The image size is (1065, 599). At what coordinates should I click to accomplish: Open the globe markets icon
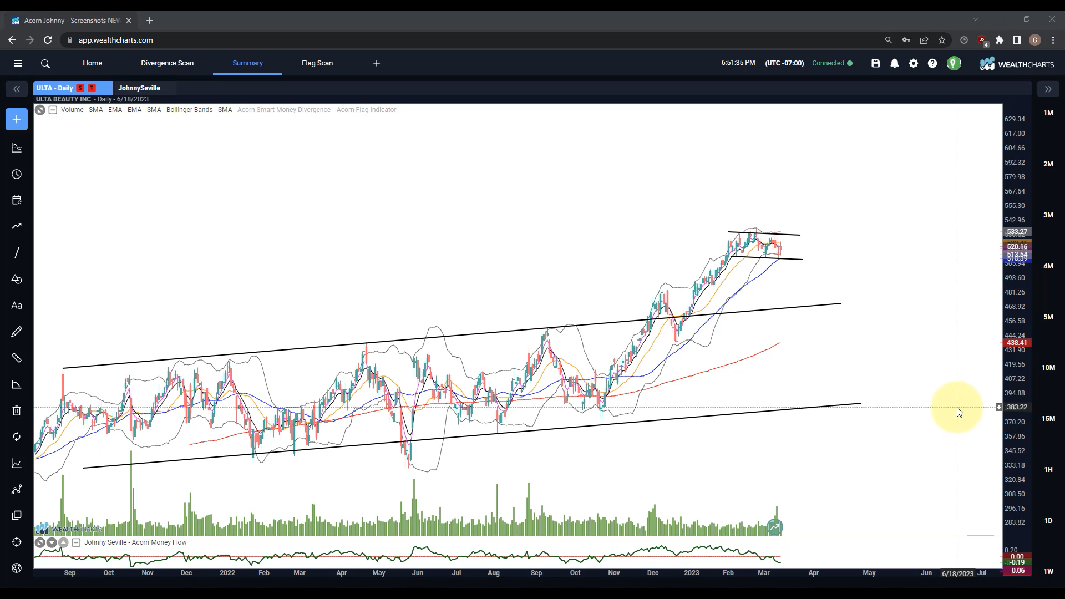point(17,568)
